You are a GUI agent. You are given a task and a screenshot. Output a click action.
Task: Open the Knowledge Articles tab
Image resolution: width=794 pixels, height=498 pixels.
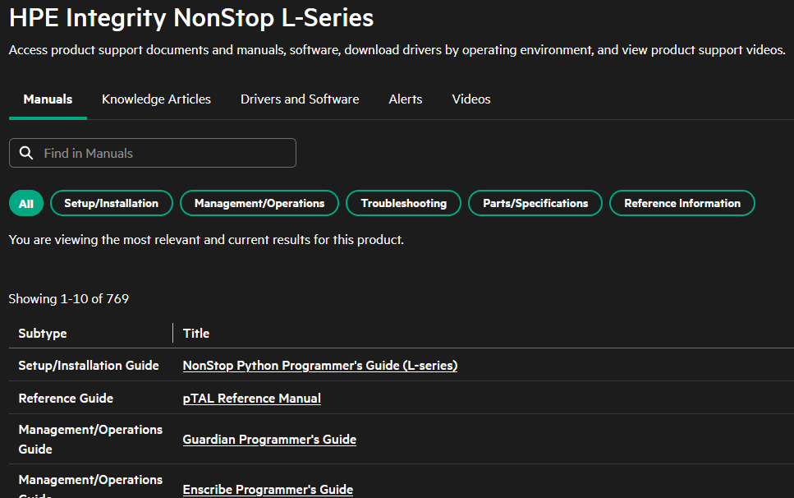pyautogui.click(x=156, y=99)
